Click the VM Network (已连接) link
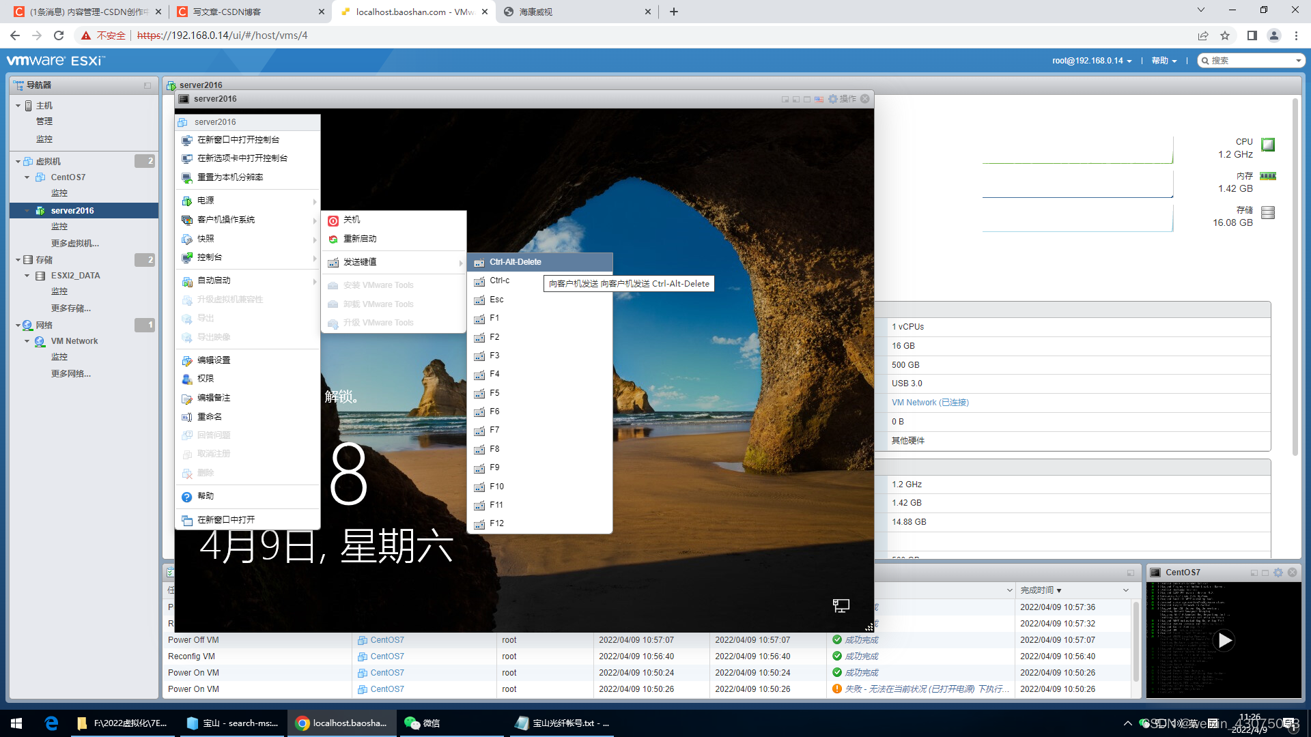The width and height of the screenshot is (1311, 737). (929, 403)
